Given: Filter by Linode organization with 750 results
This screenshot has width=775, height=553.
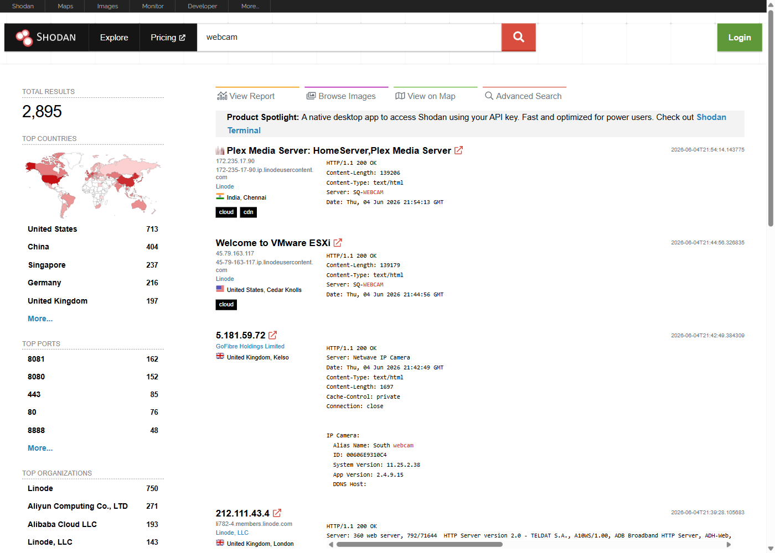Looking at the screenshot, I should (93, 488).
